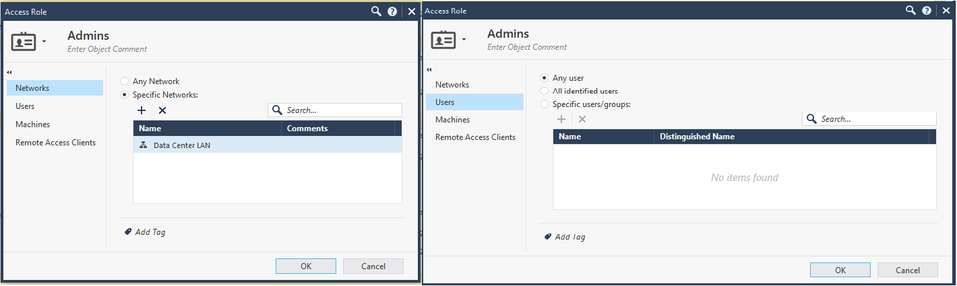Click the network icon beside Data Center LAN

(x=143, y=145)
